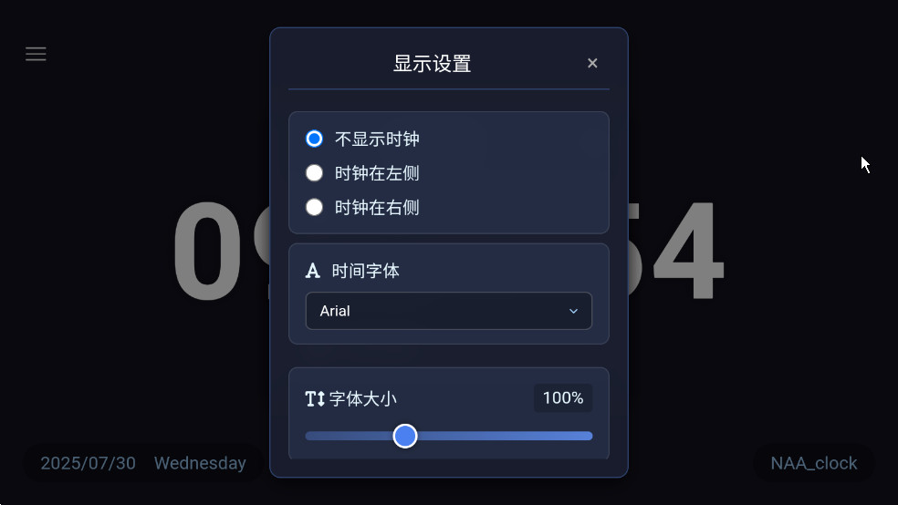Select the 不显示时钟 radio button

[x=314, y=139]
